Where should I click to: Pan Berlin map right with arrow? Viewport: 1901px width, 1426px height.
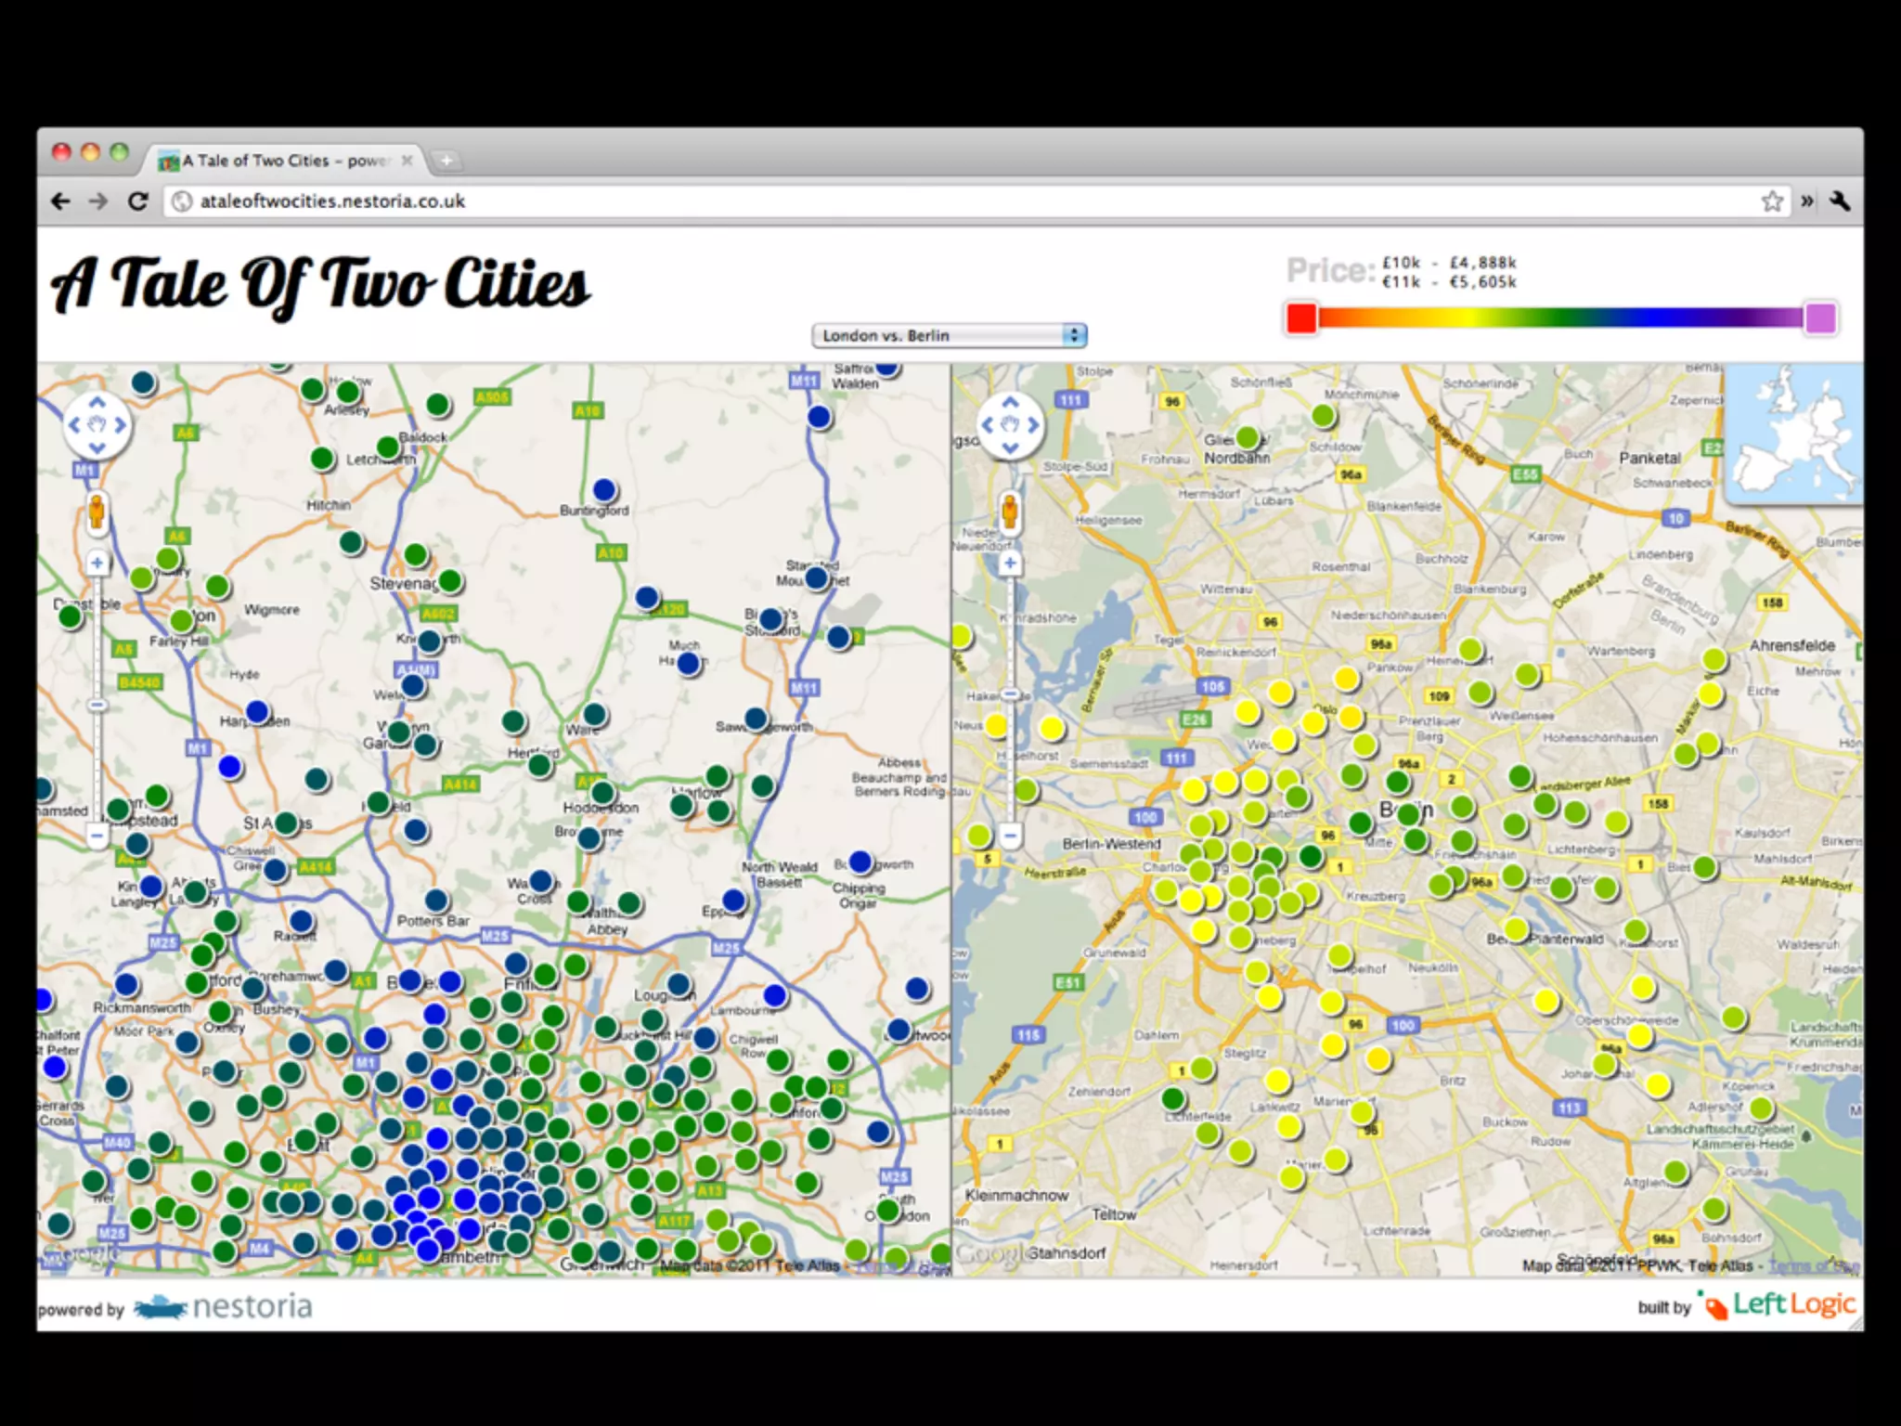point(1032,425)
